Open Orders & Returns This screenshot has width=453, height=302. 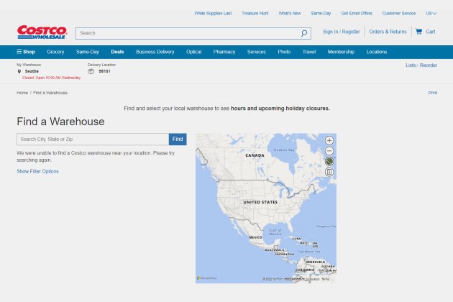click(388, 32)
